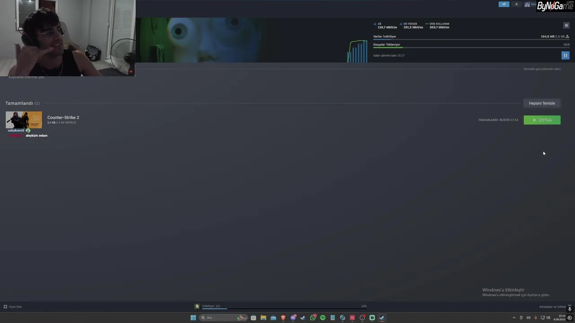
Task: Click the game icon in bottom download bar
Action: [x=197, y=306]
